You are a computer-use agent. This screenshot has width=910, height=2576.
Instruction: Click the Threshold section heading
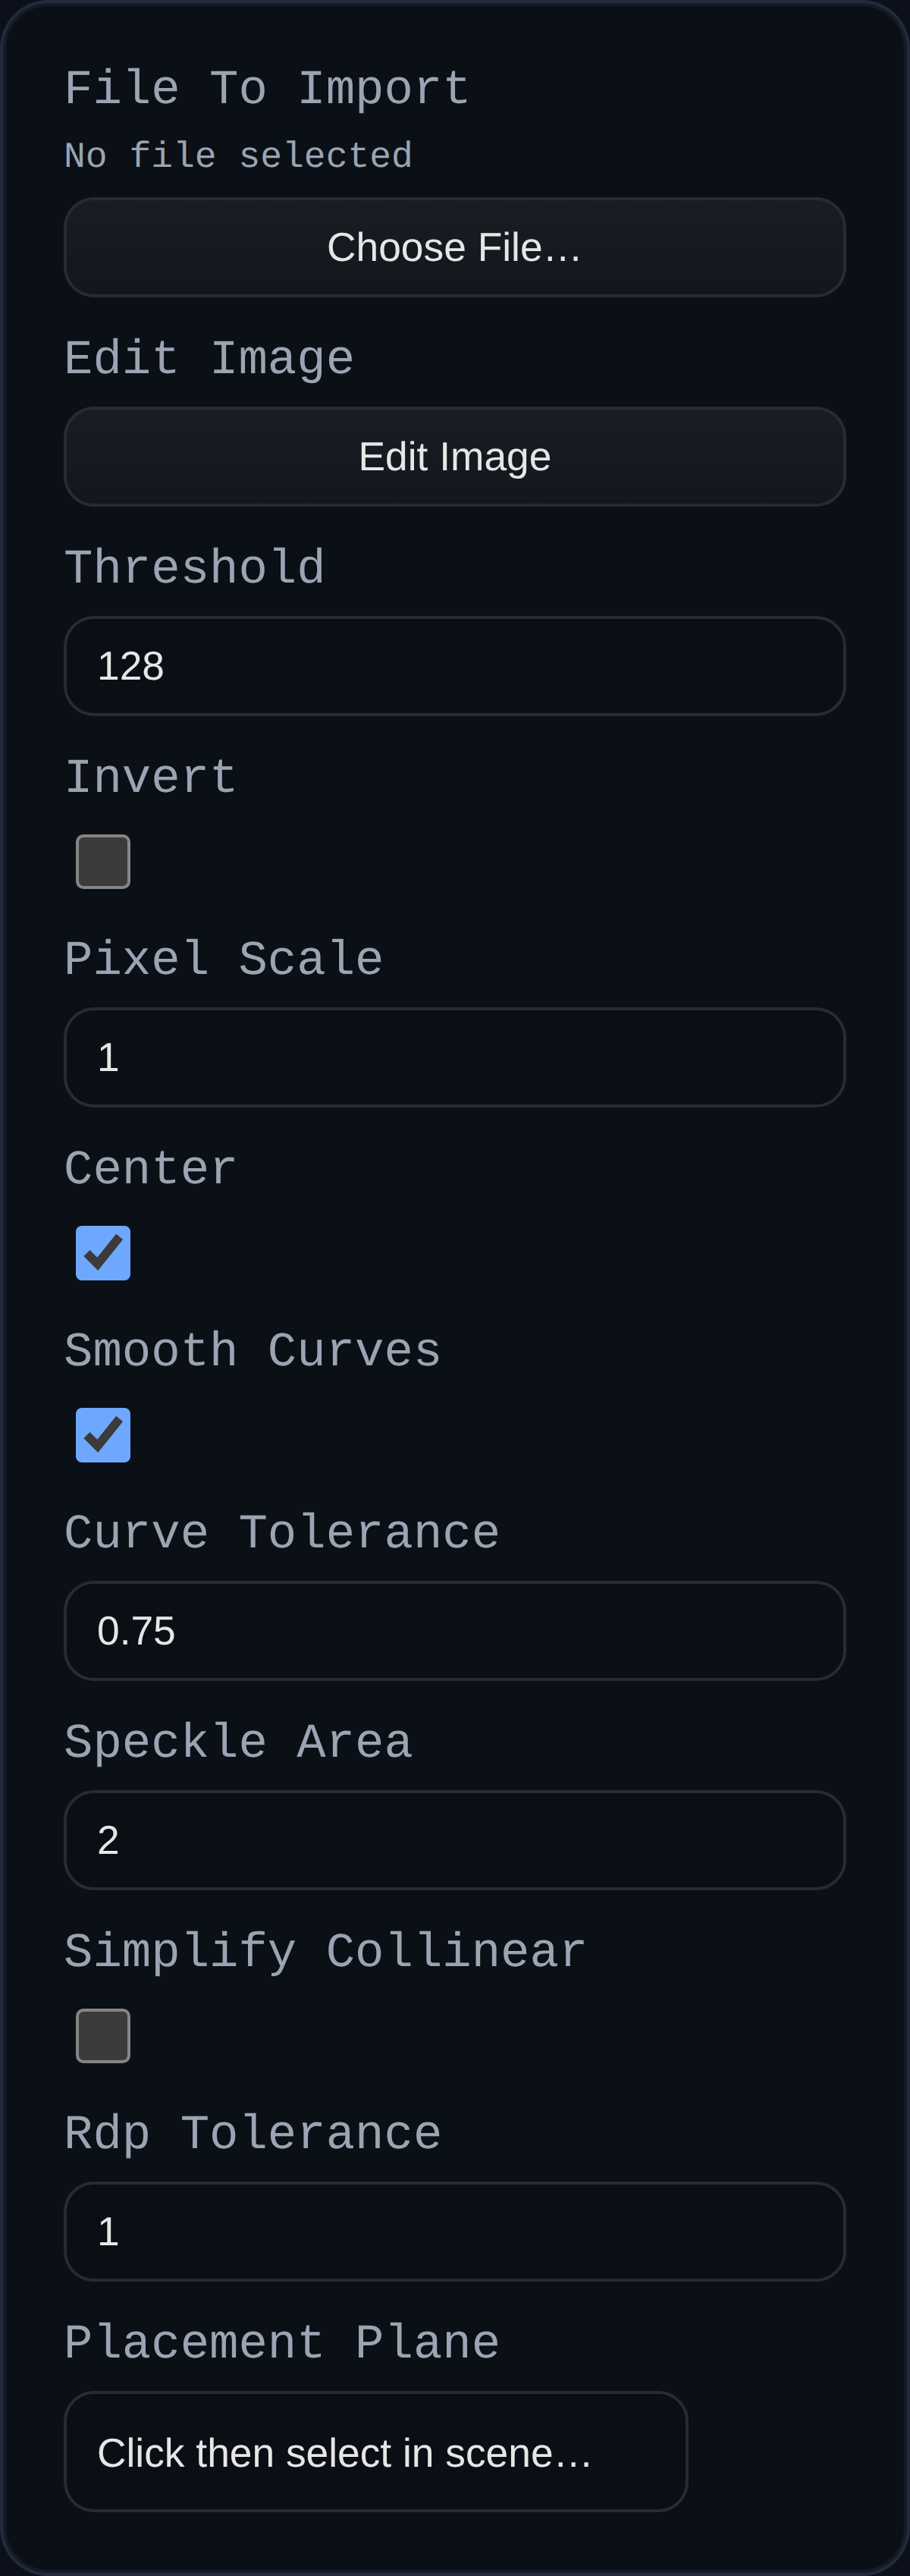tap(195, 566)
